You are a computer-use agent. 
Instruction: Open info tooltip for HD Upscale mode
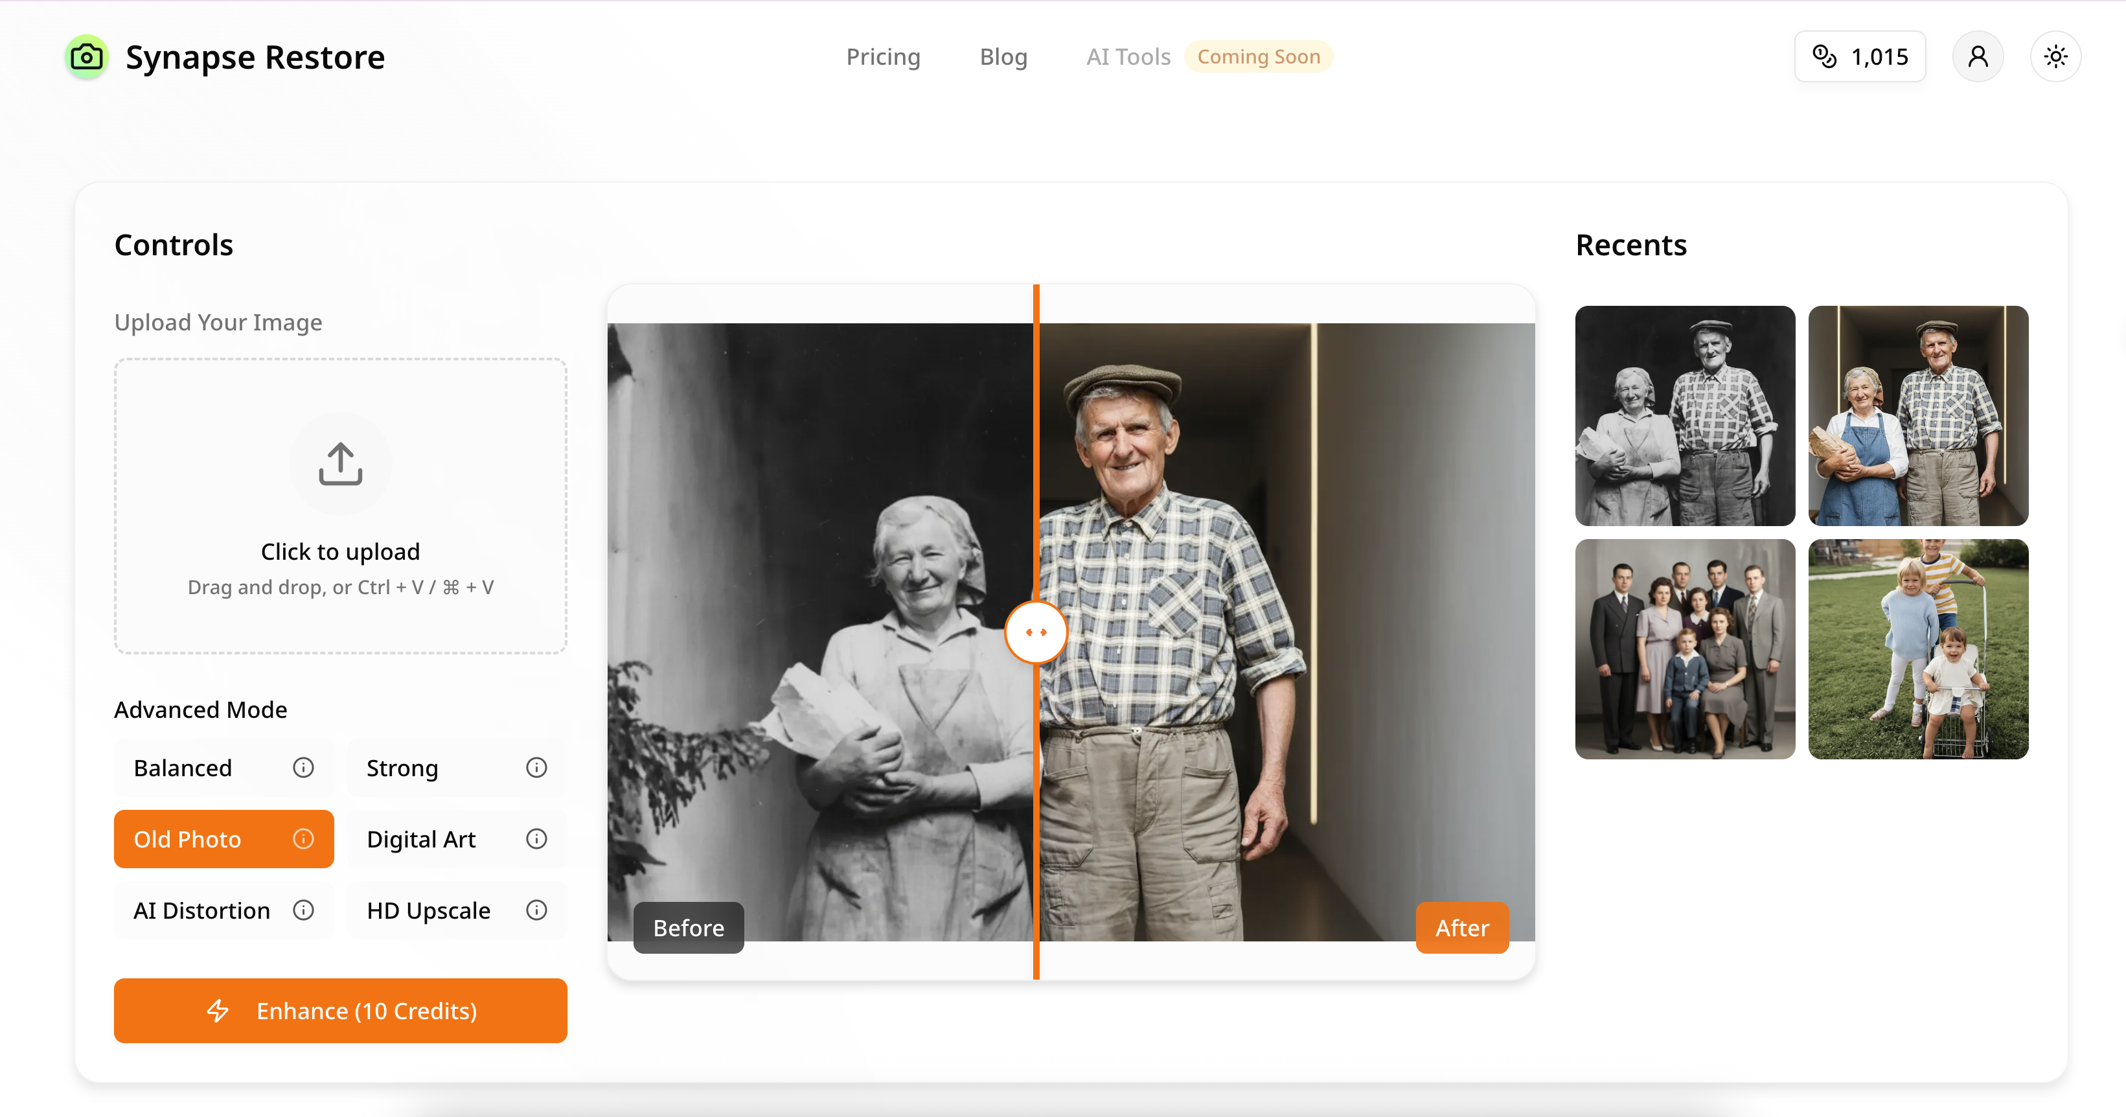click(536, 910)
